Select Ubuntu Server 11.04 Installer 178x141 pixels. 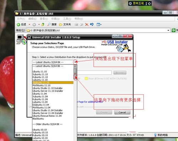point(53,113)
